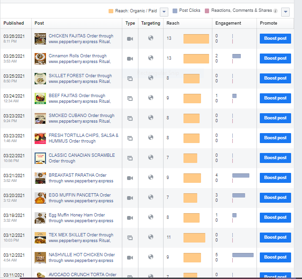Click the globe targeting icon for Egg Muffin Honey Ham
This screenshot has height=279, width=302.
(151, 217)
